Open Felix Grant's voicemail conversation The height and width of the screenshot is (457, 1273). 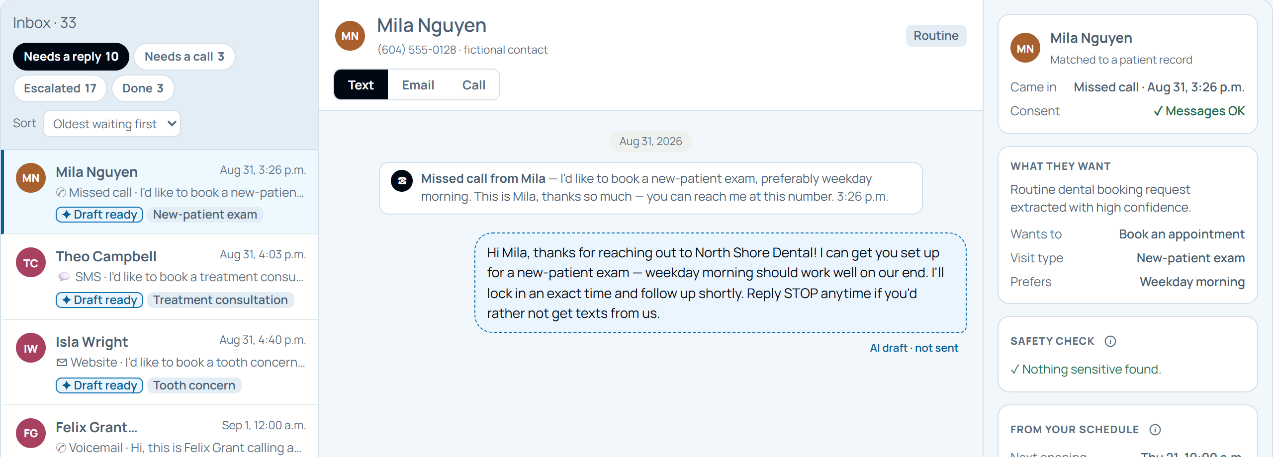point(160,431)
